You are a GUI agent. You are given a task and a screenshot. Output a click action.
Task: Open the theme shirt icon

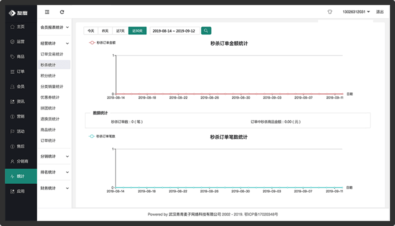330,12
